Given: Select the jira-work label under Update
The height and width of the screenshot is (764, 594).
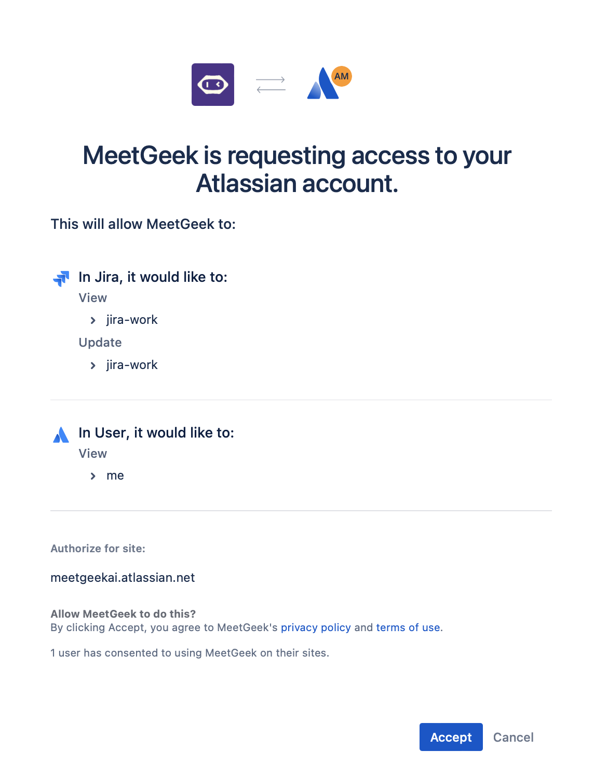Looking at the screenshot, I should 132,365.
